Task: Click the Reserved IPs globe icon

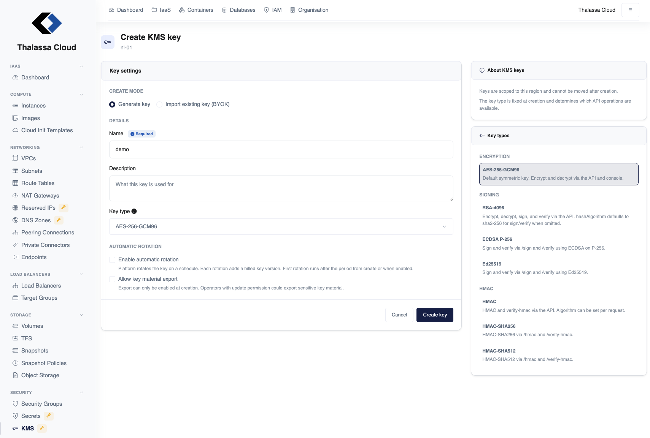Action: (15, 208)
